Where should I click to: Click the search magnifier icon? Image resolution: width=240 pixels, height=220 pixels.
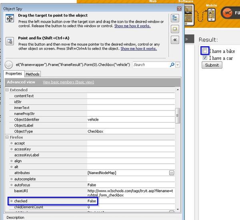pos(172,65)
